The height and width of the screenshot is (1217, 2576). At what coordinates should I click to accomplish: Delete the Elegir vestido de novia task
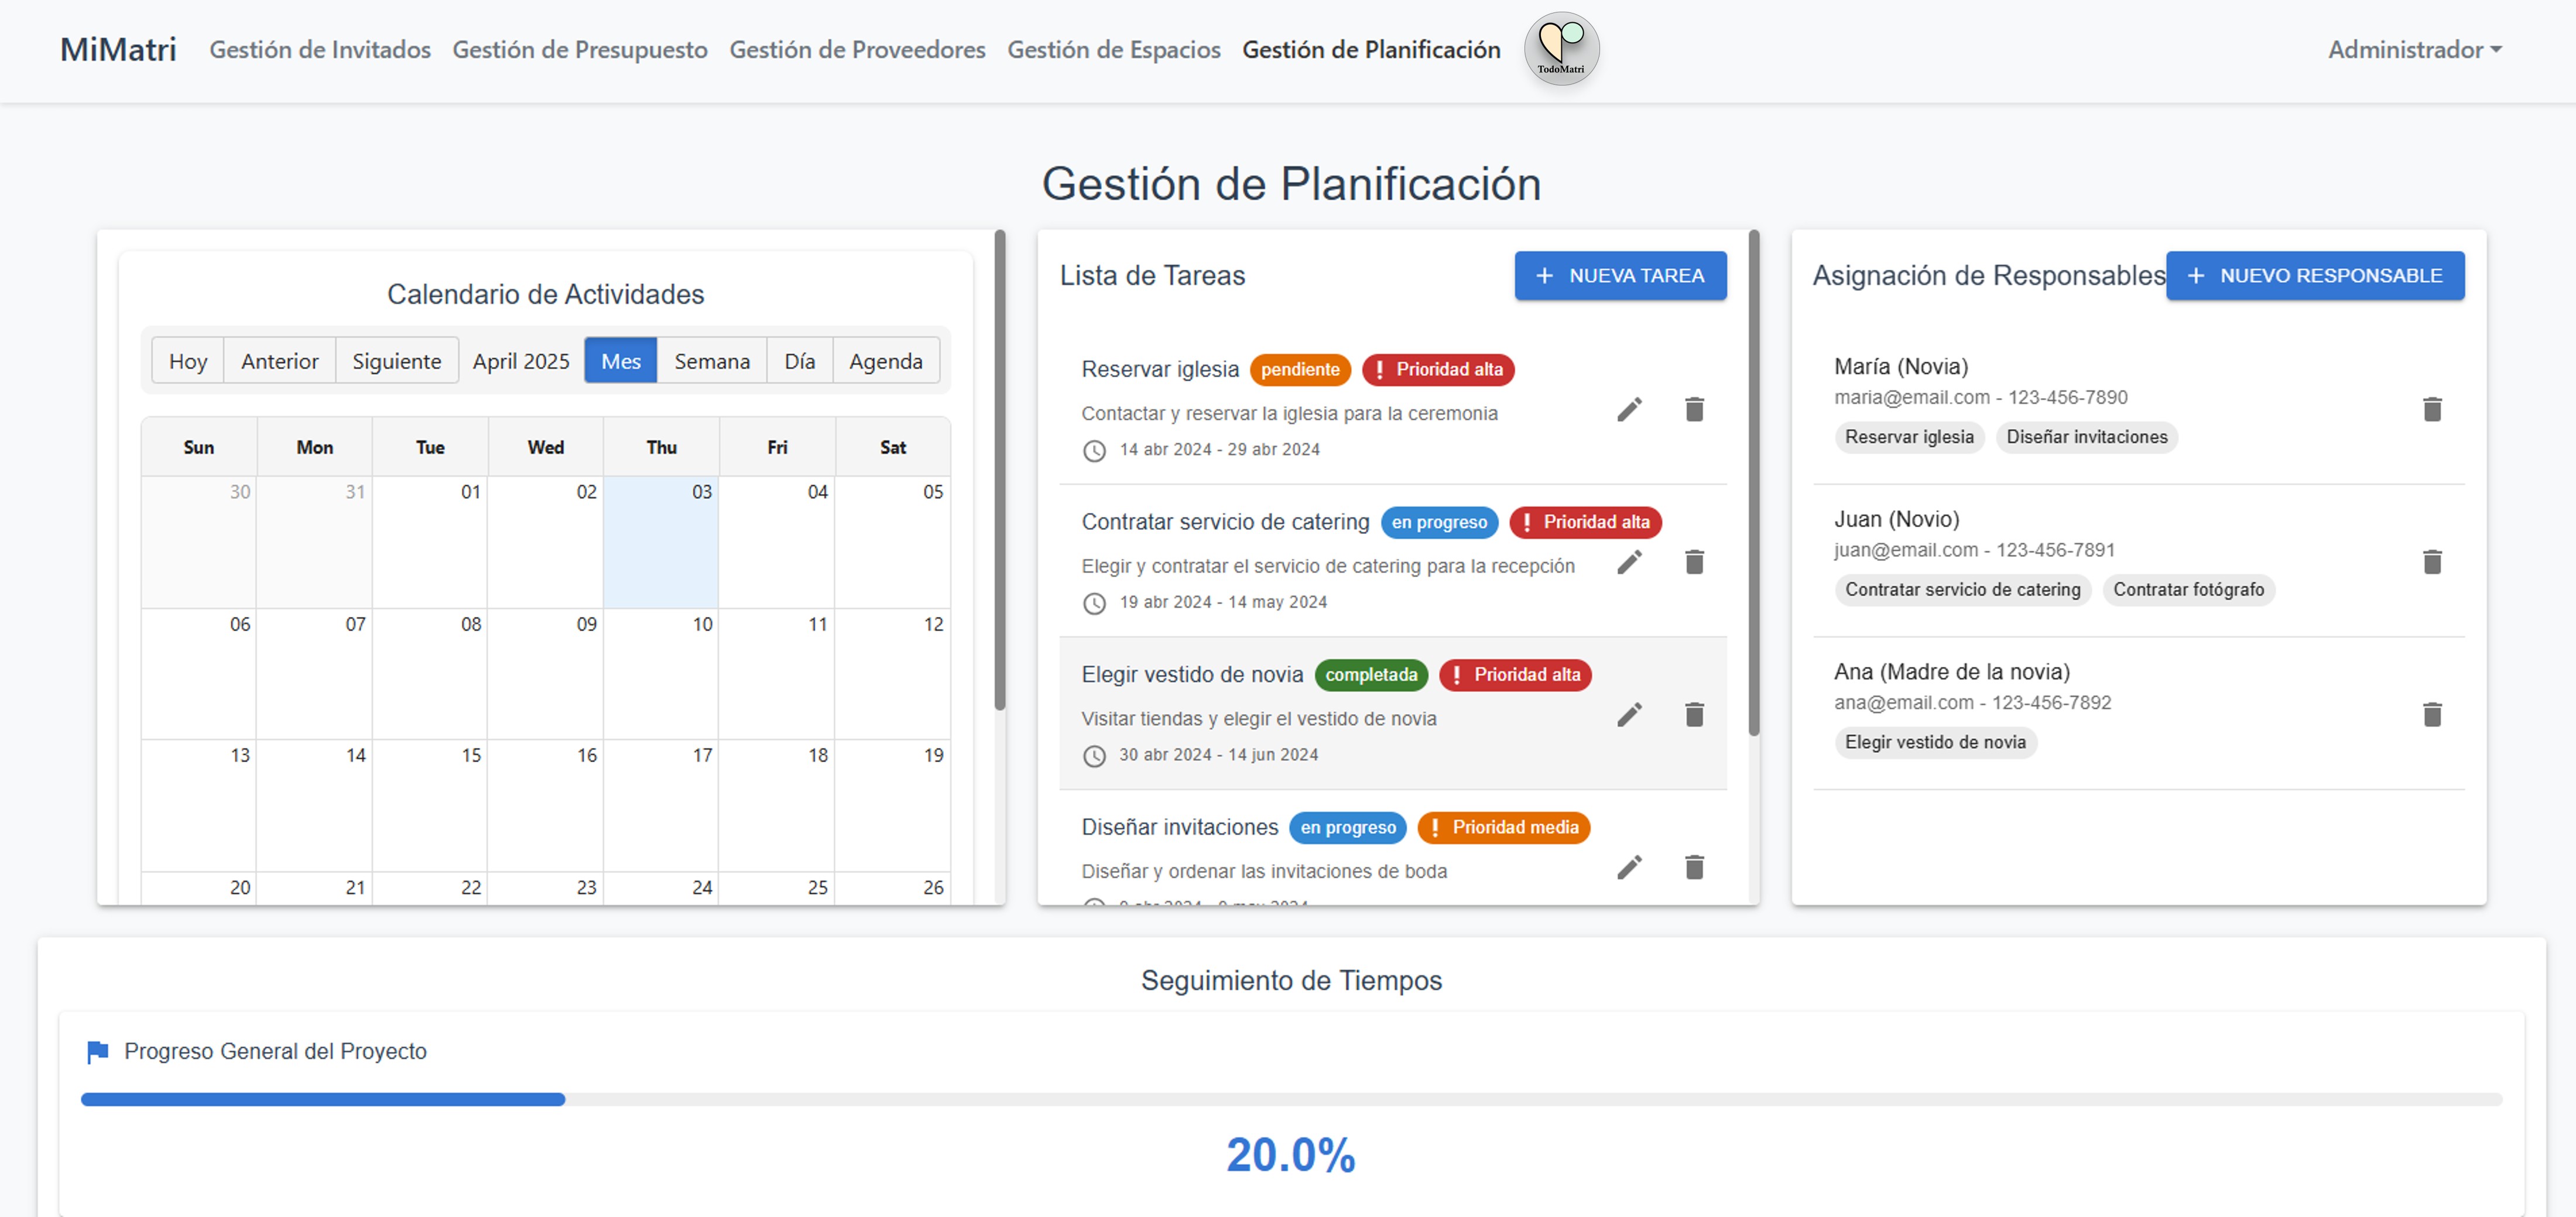click(1694, 714)
